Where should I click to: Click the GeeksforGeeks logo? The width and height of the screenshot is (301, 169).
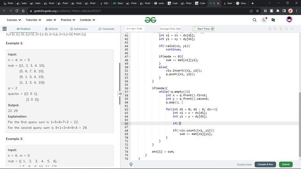(150, 20)
